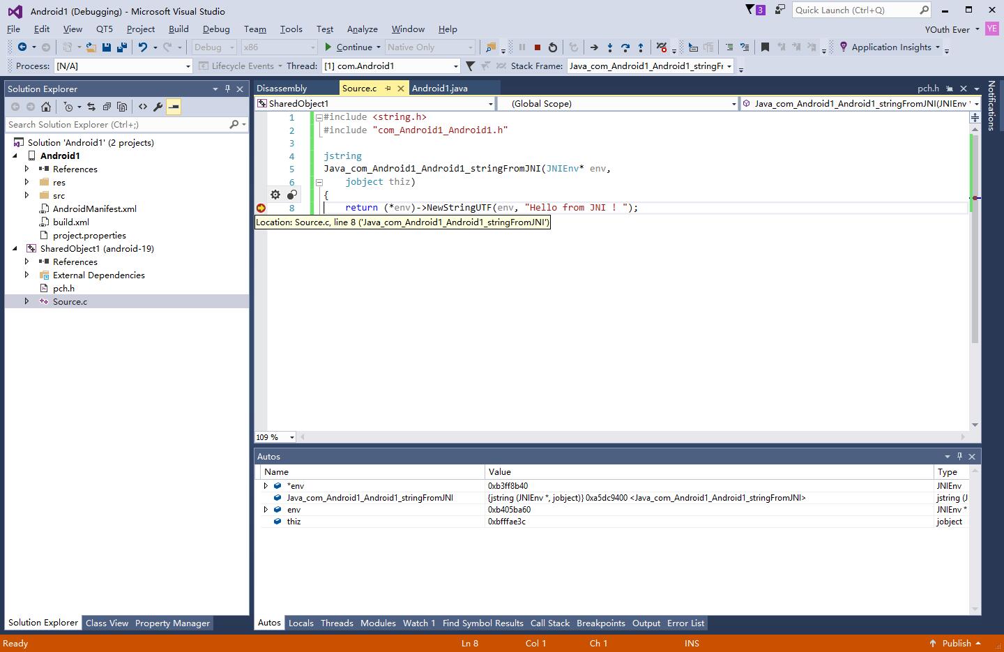Click the Uncomment selected lines icon
Screen dimensions: 1004x652
[x=745, y=47]
